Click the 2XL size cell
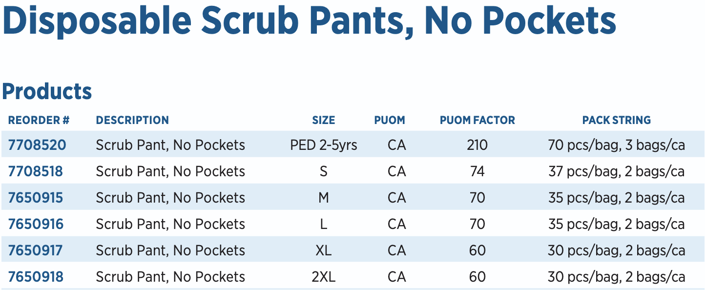The width and height of the screenshot is (705, 290). [x=324, y=277]
